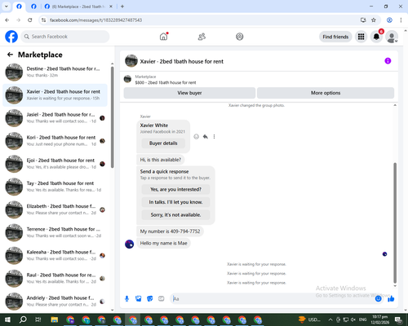React to Xavier's message with emoji
Screen dimensions: 408x326
click(x=196, y=136)
